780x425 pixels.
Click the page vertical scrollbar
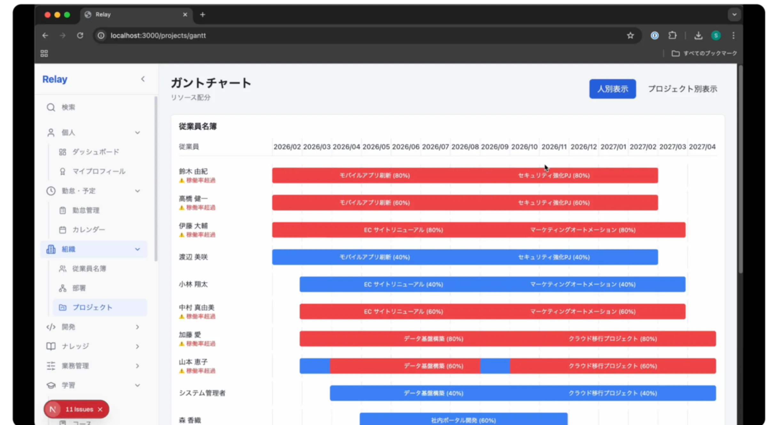[x=740, y=169]
